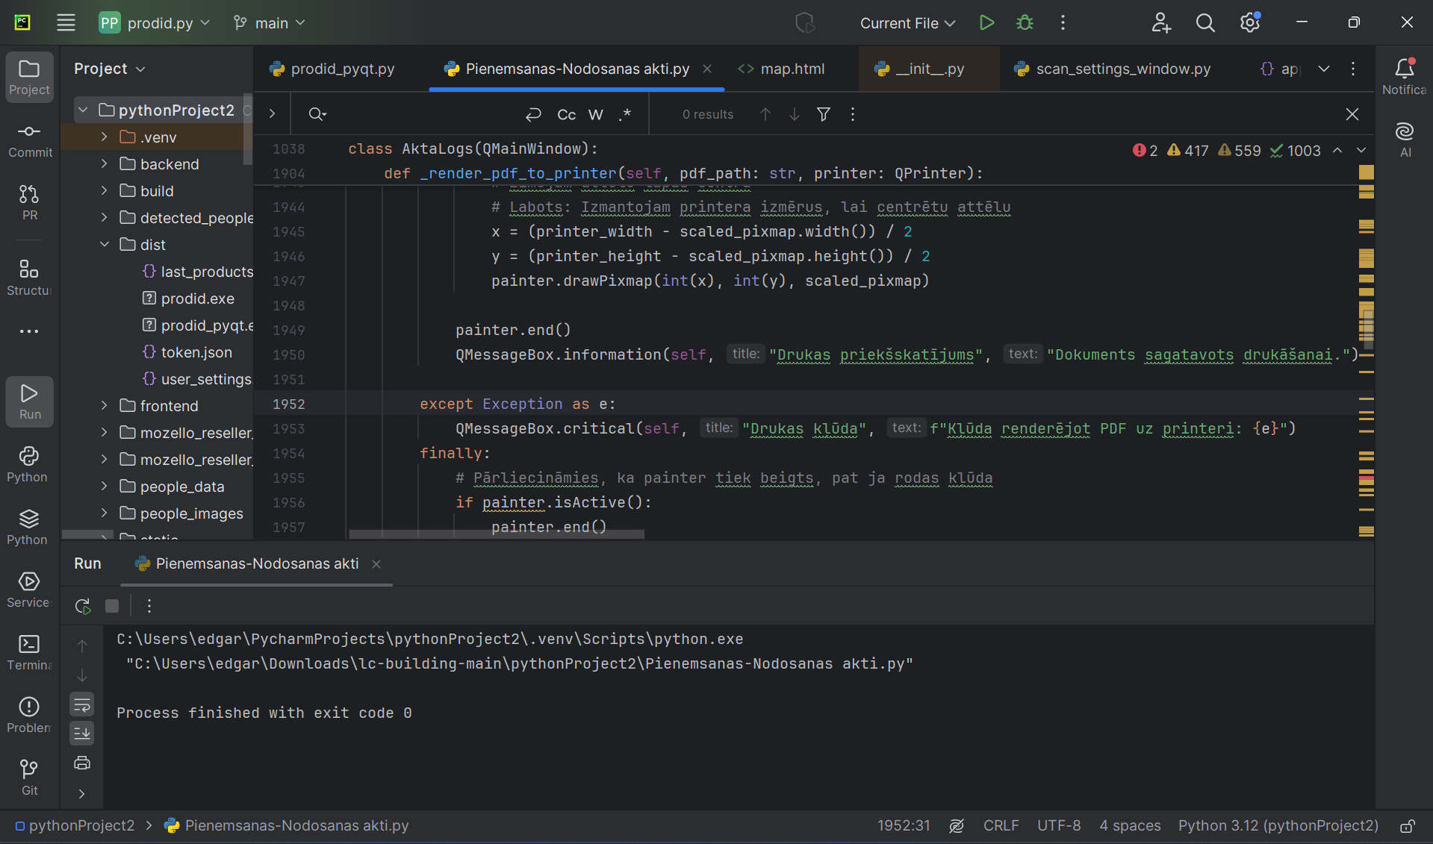Rerun the script in the Run panel
The height and width of the screenshot is (844, 1433).
(x=83, y=606)
